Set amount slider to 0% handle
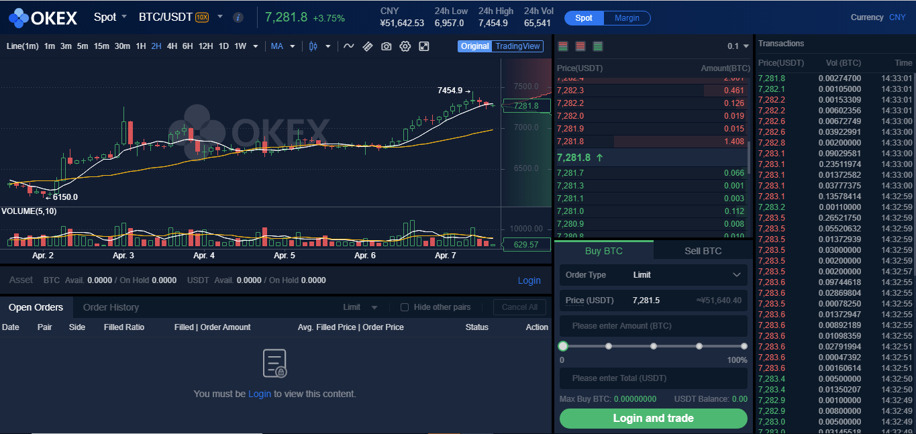The image size is (916, 434). (x=563, y=346)
